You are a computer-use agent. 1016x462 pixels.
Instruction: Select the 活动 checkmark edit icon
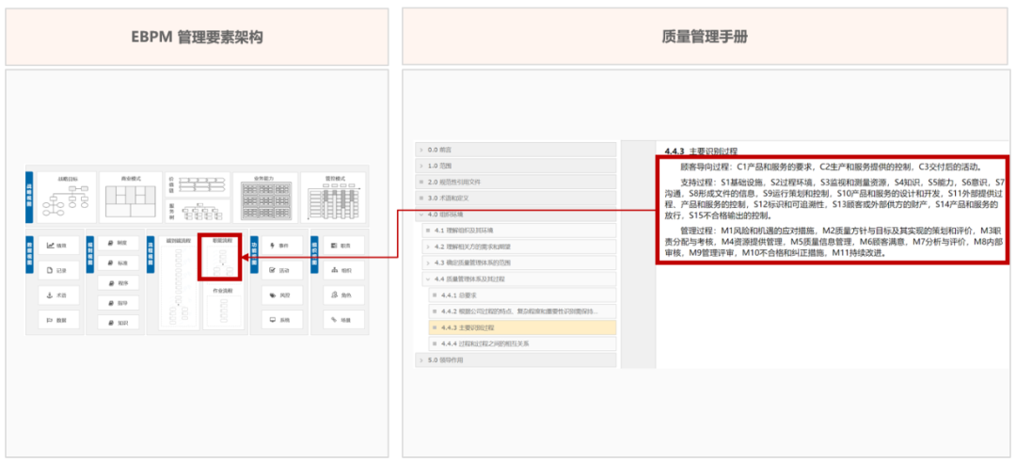273,270
